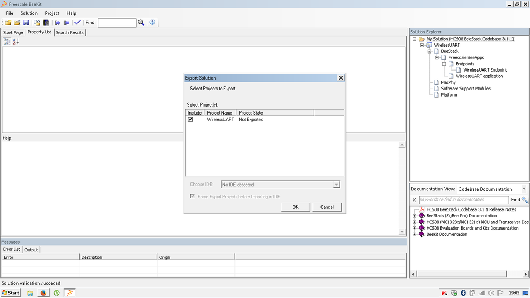
Task: Click the filmstrip toolbar icon
Action: pos(46,23)
